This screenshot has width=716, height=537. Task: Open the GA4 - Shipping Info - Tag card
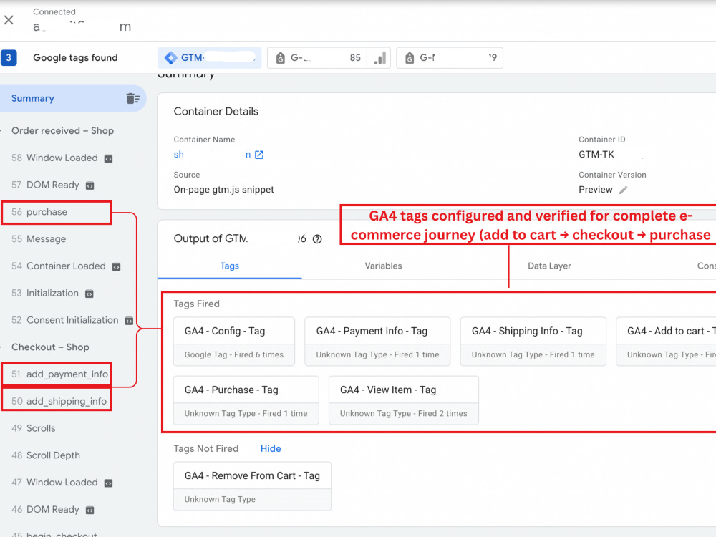[533, 342]
